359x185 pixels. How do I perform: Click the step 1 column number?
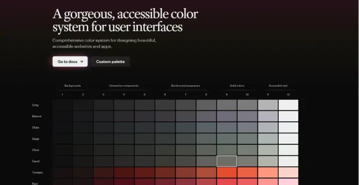pyautogui.click(x=62, y=94)
